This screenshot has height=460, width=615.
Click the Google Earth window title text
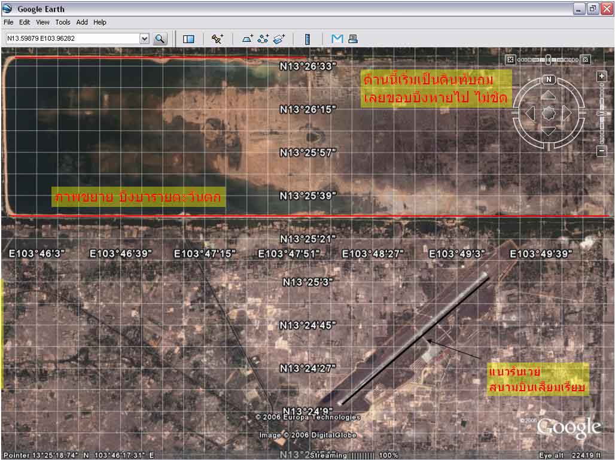tap(41, 8)
